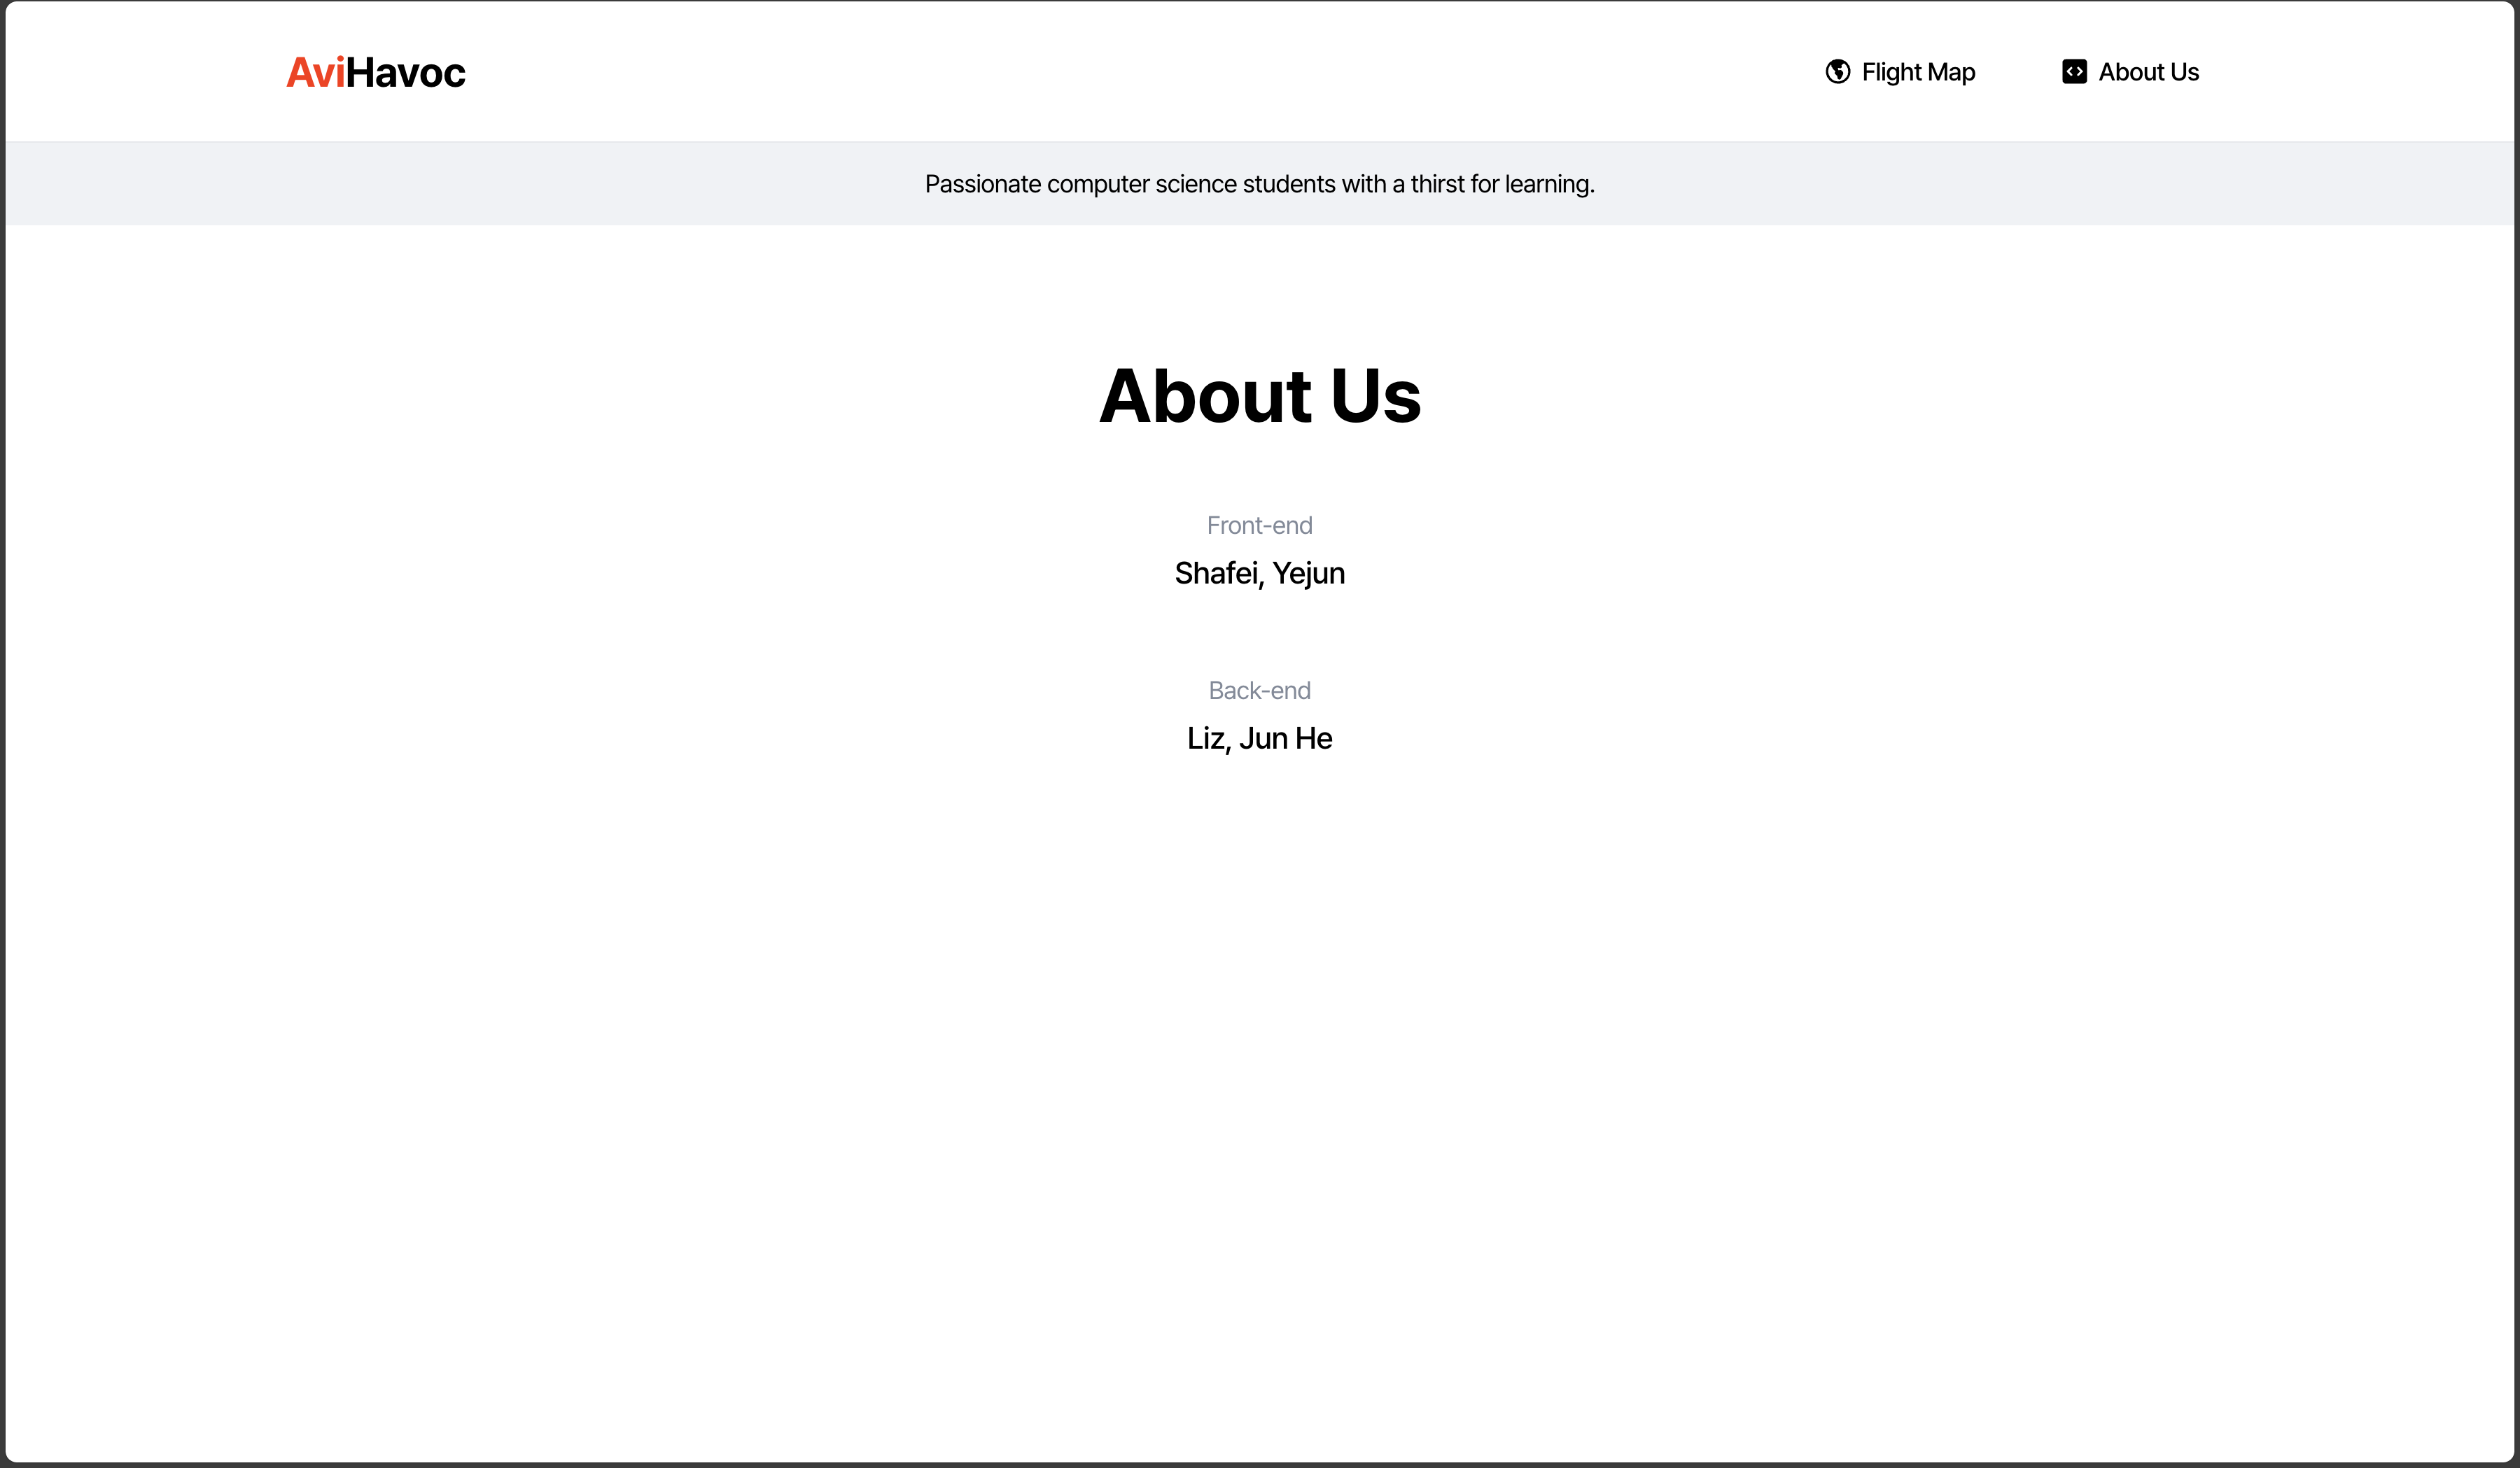This screenshot has height=1468, width=2520.
Task: Click the code bracket icon beside About Us
Action: coord(2074,72)
